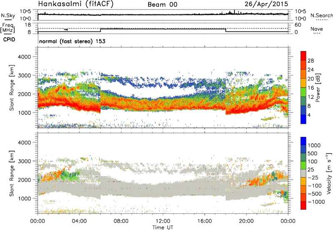Image resolution: width=333 pixels, height=230 pixels.
Task: Click the 4 tick on power colorbar
Action: (x=309, y=115)
